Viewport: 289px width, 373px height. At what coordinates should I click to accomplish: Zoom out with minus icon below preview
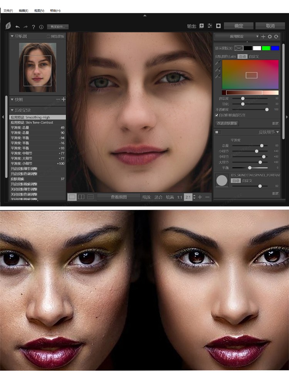[x=207, y=197]
